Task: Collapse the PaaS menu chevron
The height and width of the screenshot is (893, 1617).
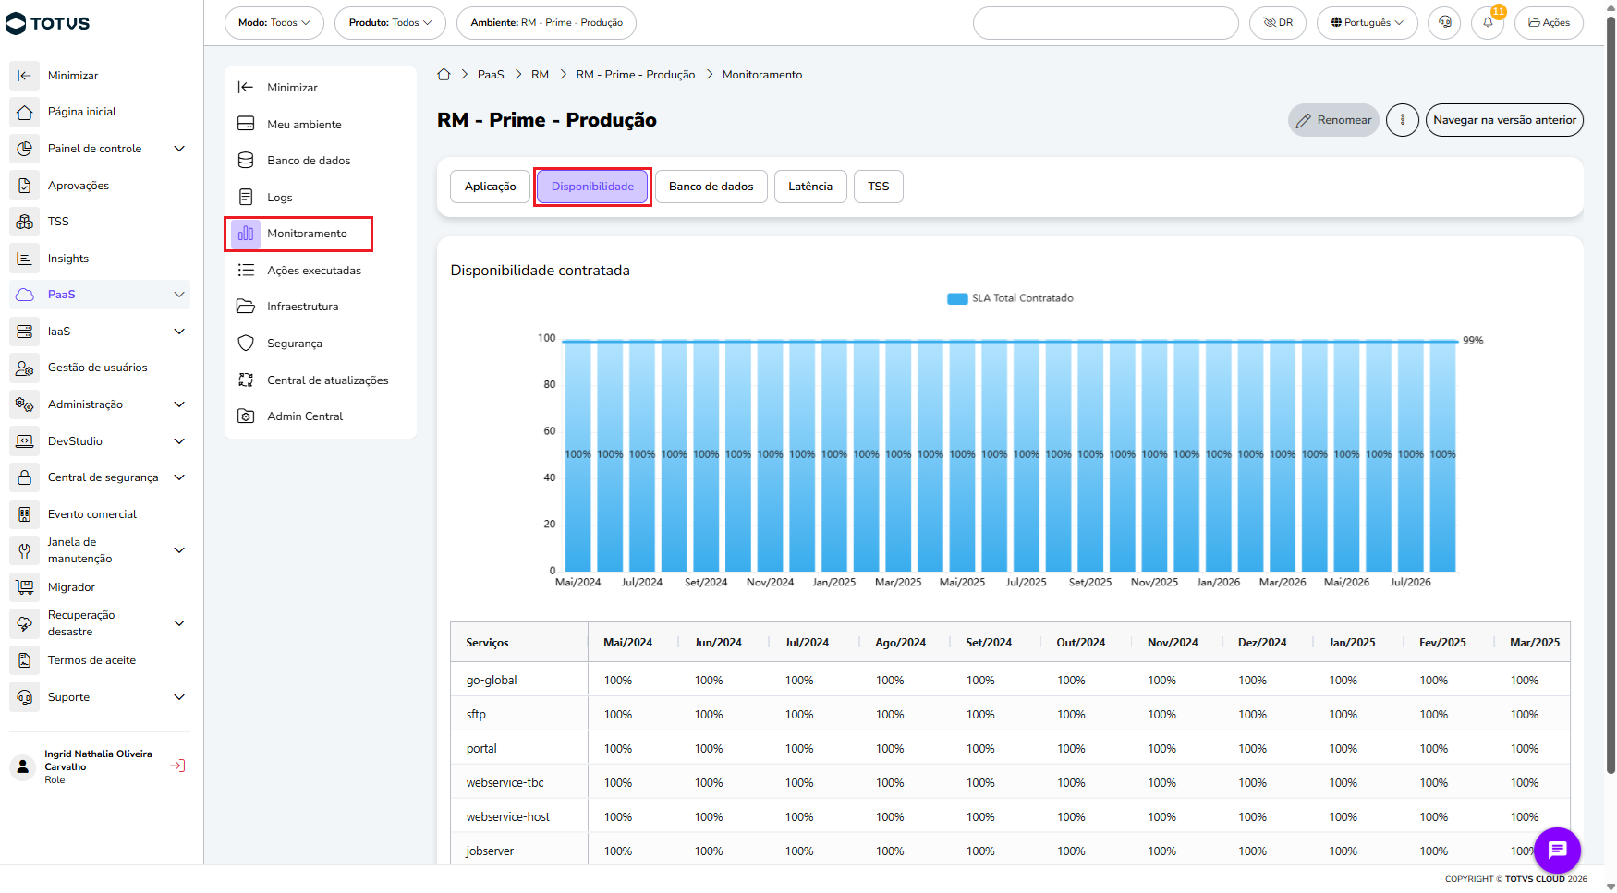Action: [x=179, y=295]
